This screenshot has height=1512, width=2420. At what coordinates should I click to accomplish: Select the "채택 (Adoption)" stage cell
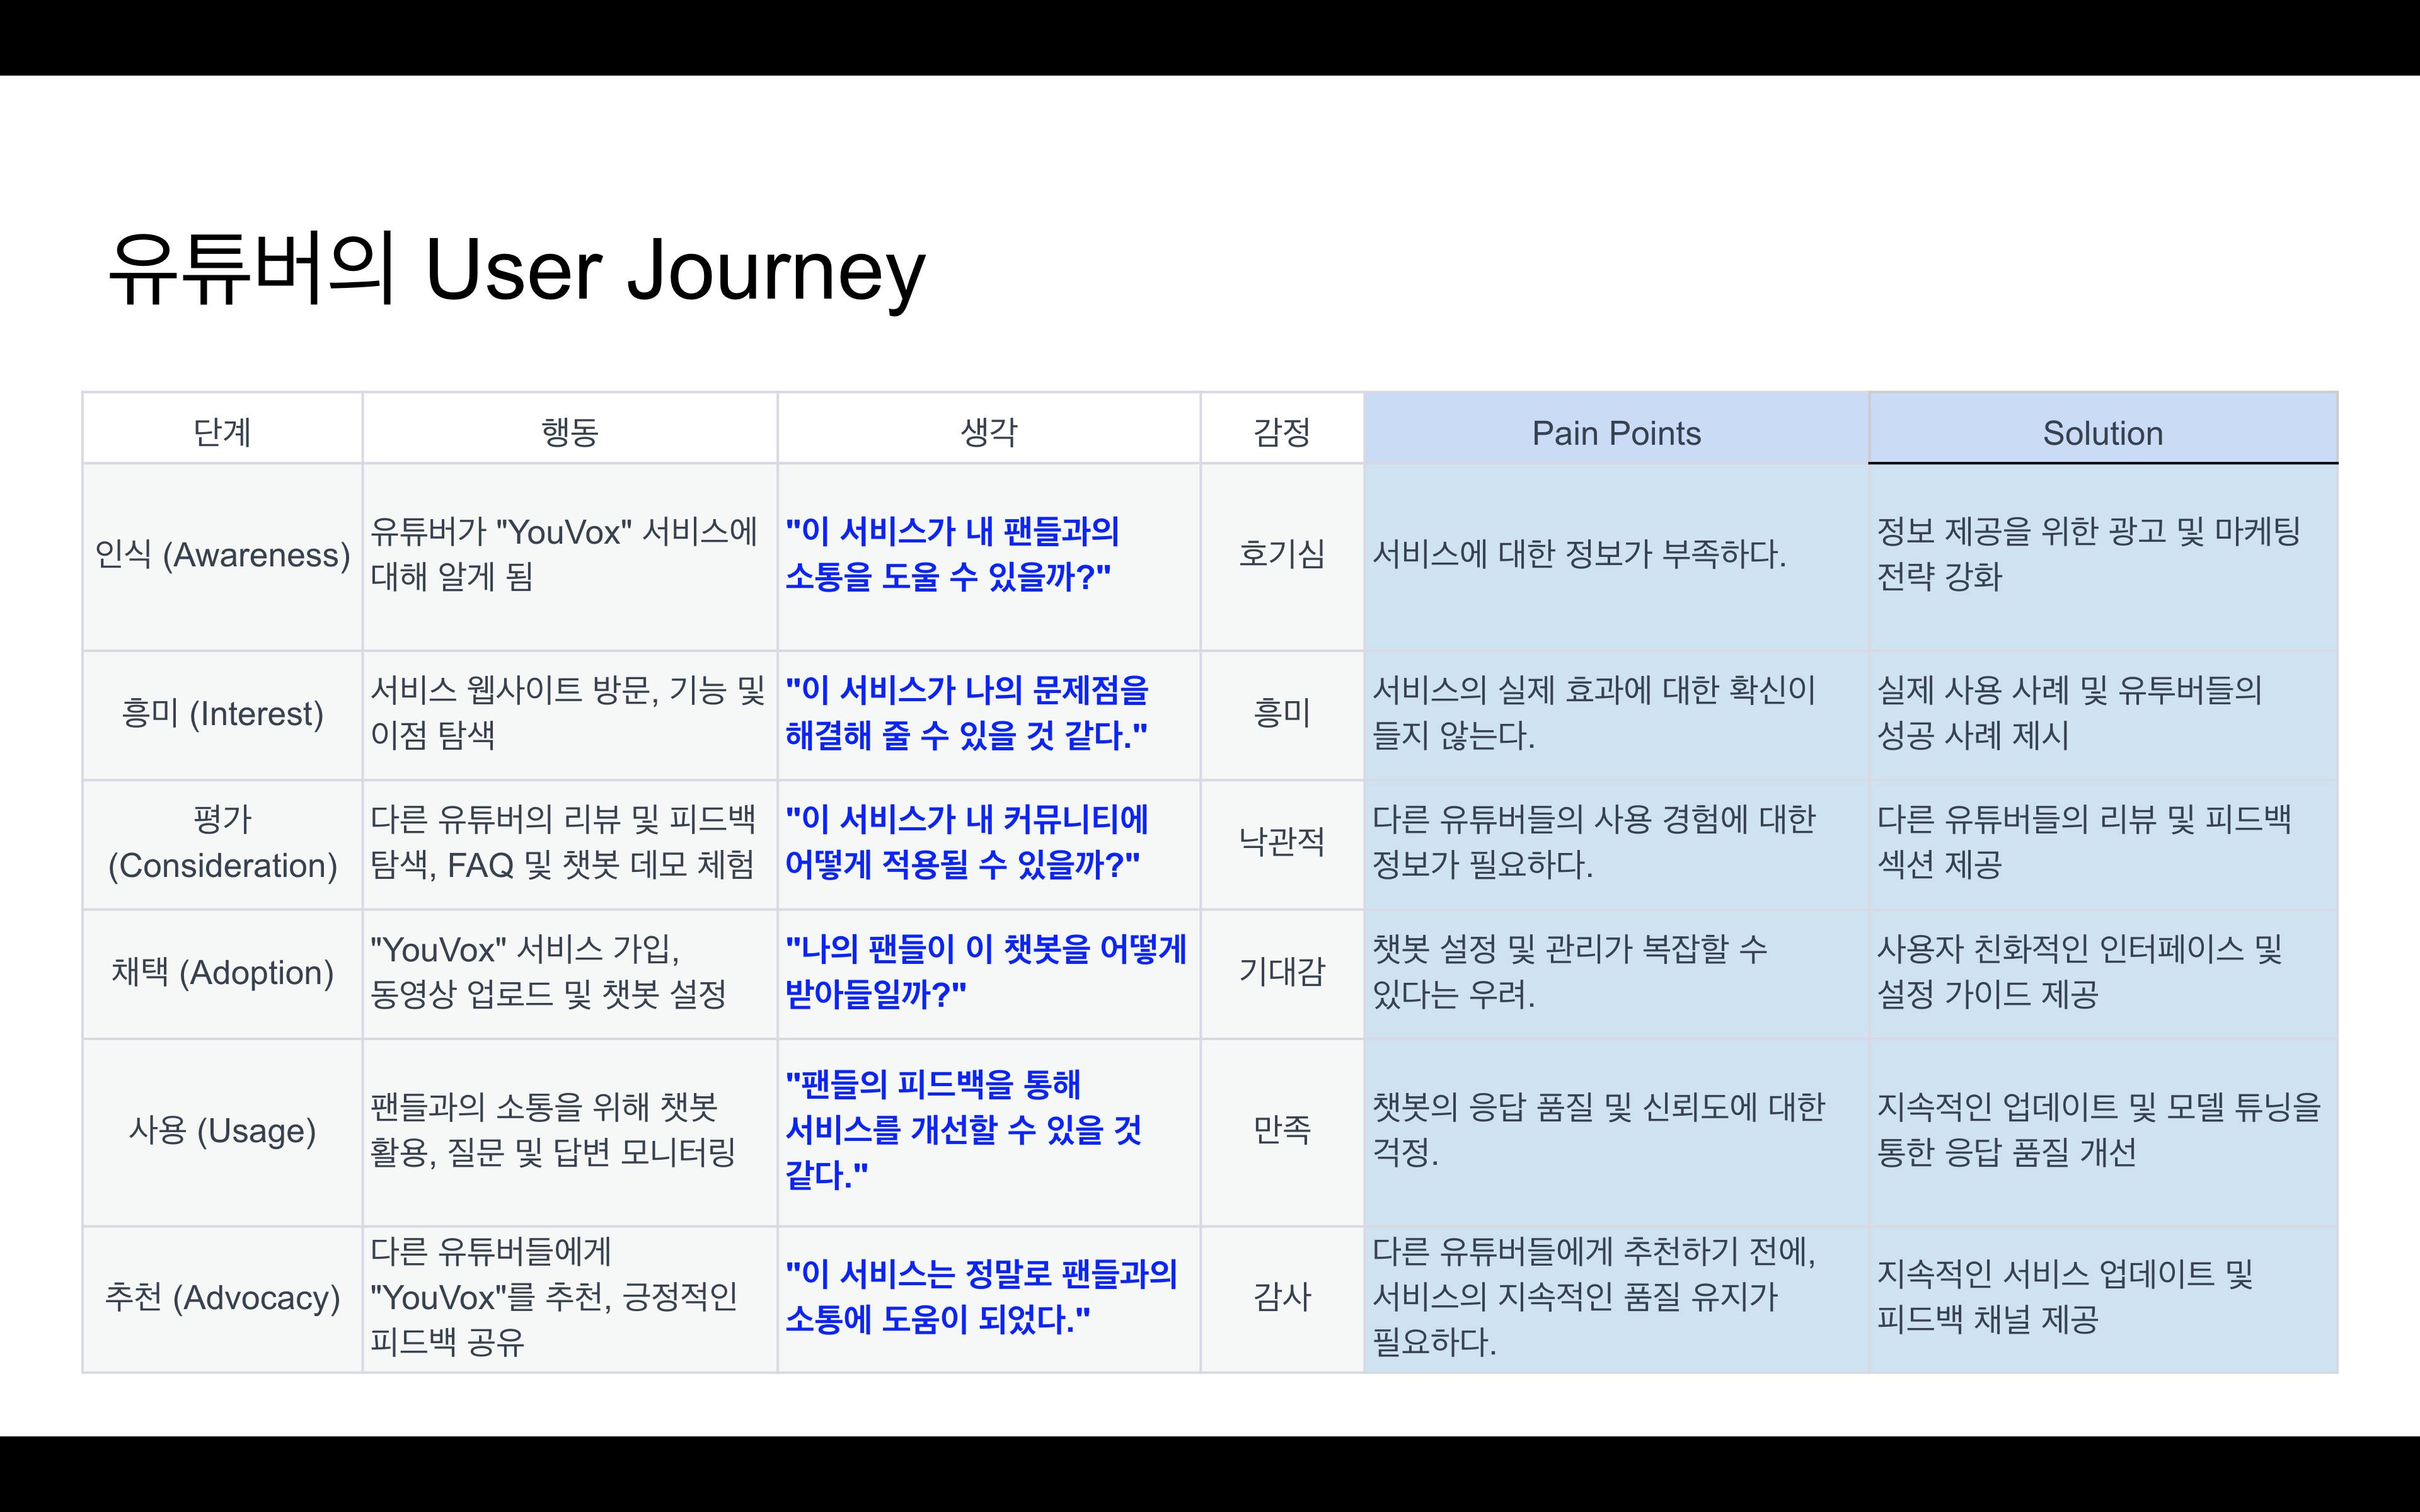[222, 973]
